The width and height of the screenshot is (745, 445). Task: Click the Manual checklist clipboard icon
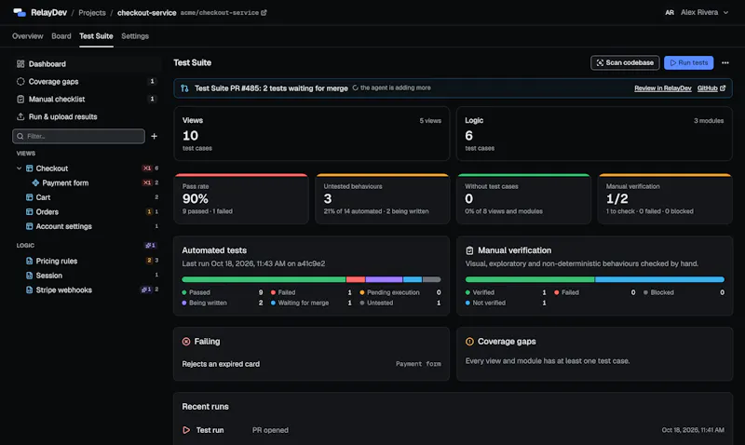tap(20, 99)
